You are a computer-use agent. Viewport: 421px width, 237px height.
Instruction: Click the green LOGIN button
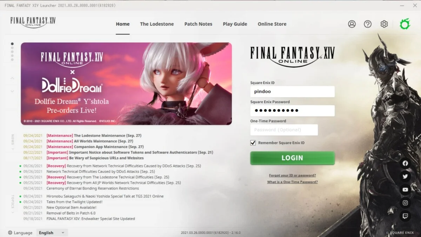[293, 158]
